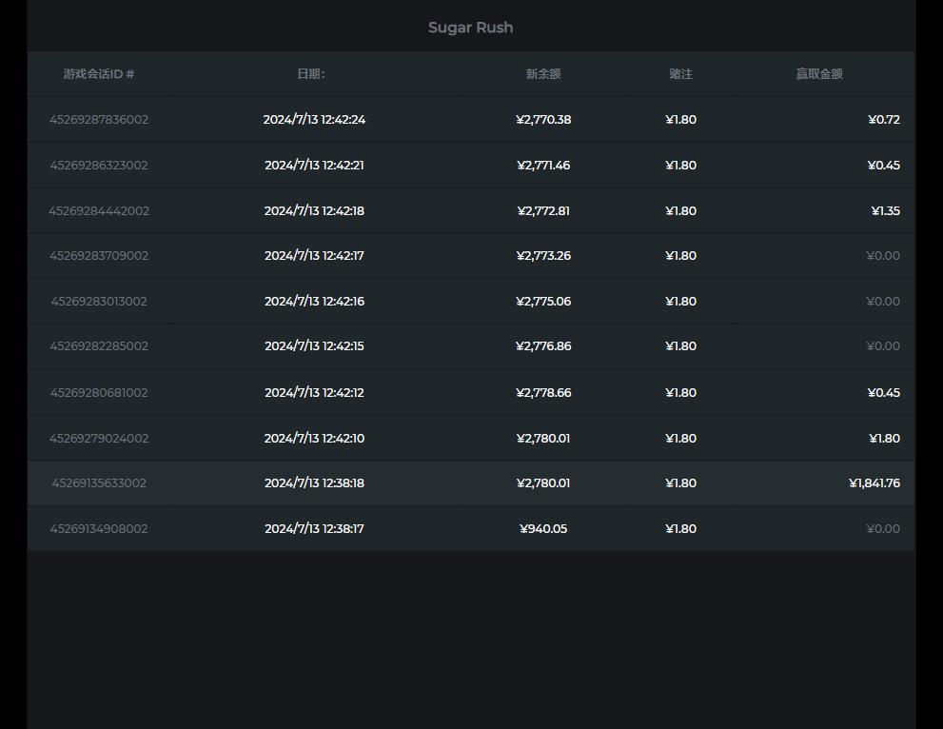Click the 赢取金额 column header
This screenshot has width=943, height=729.
[x=819, y=74]
